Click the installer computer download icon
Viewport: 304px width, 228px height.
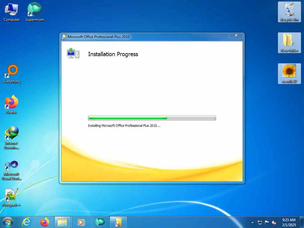click(x=73, y=53)
